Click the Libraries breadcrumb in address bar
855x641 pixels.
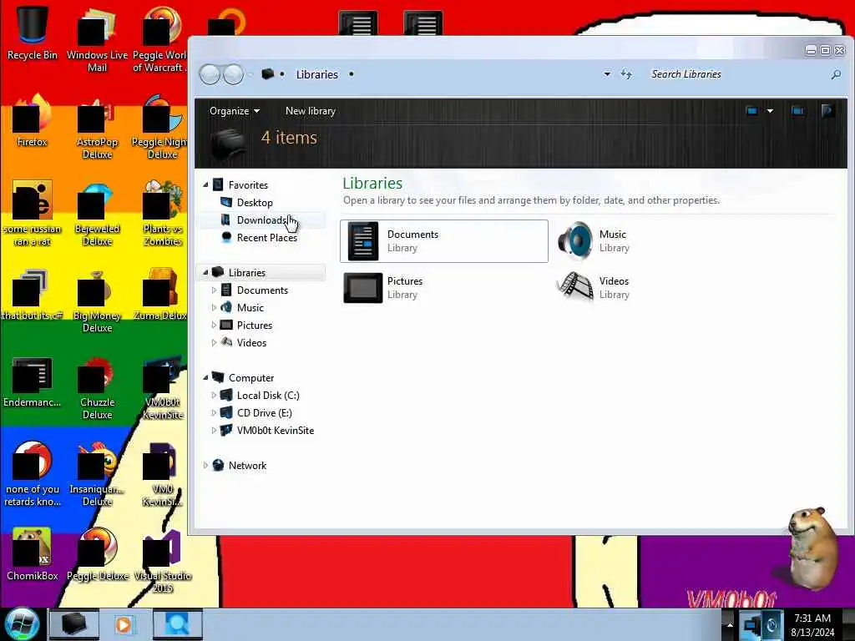tap(316, 74)
